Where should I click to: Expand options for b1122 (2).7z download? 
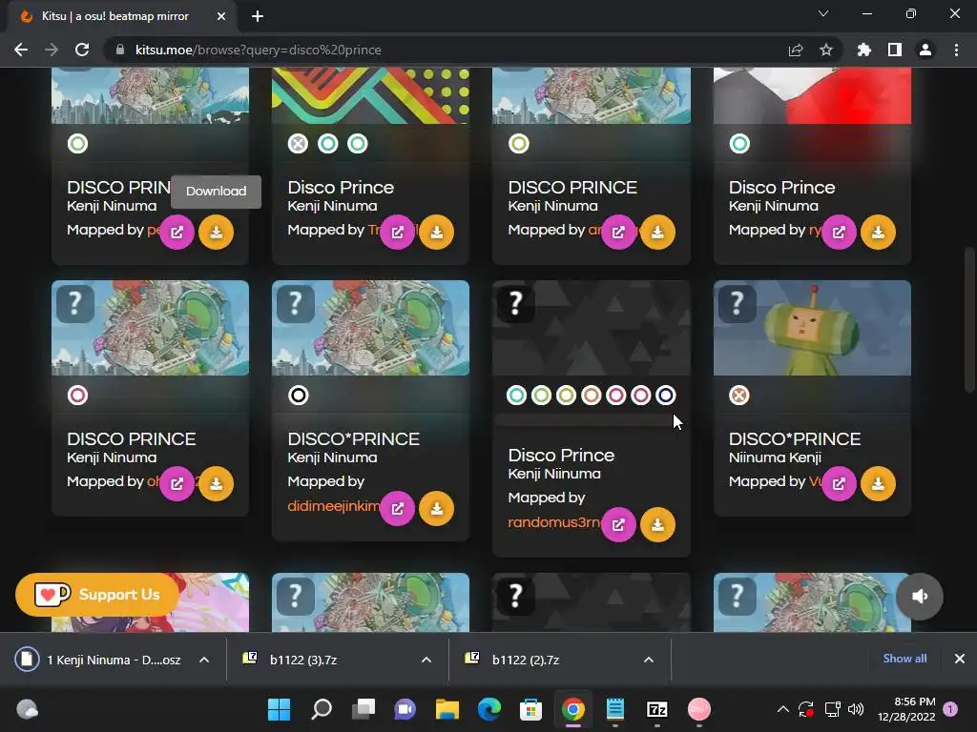tap(649, 660)
